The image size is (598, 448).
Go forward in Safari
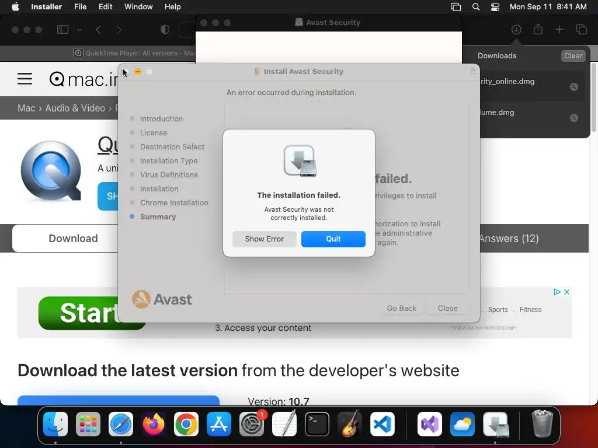pos(119,30)
